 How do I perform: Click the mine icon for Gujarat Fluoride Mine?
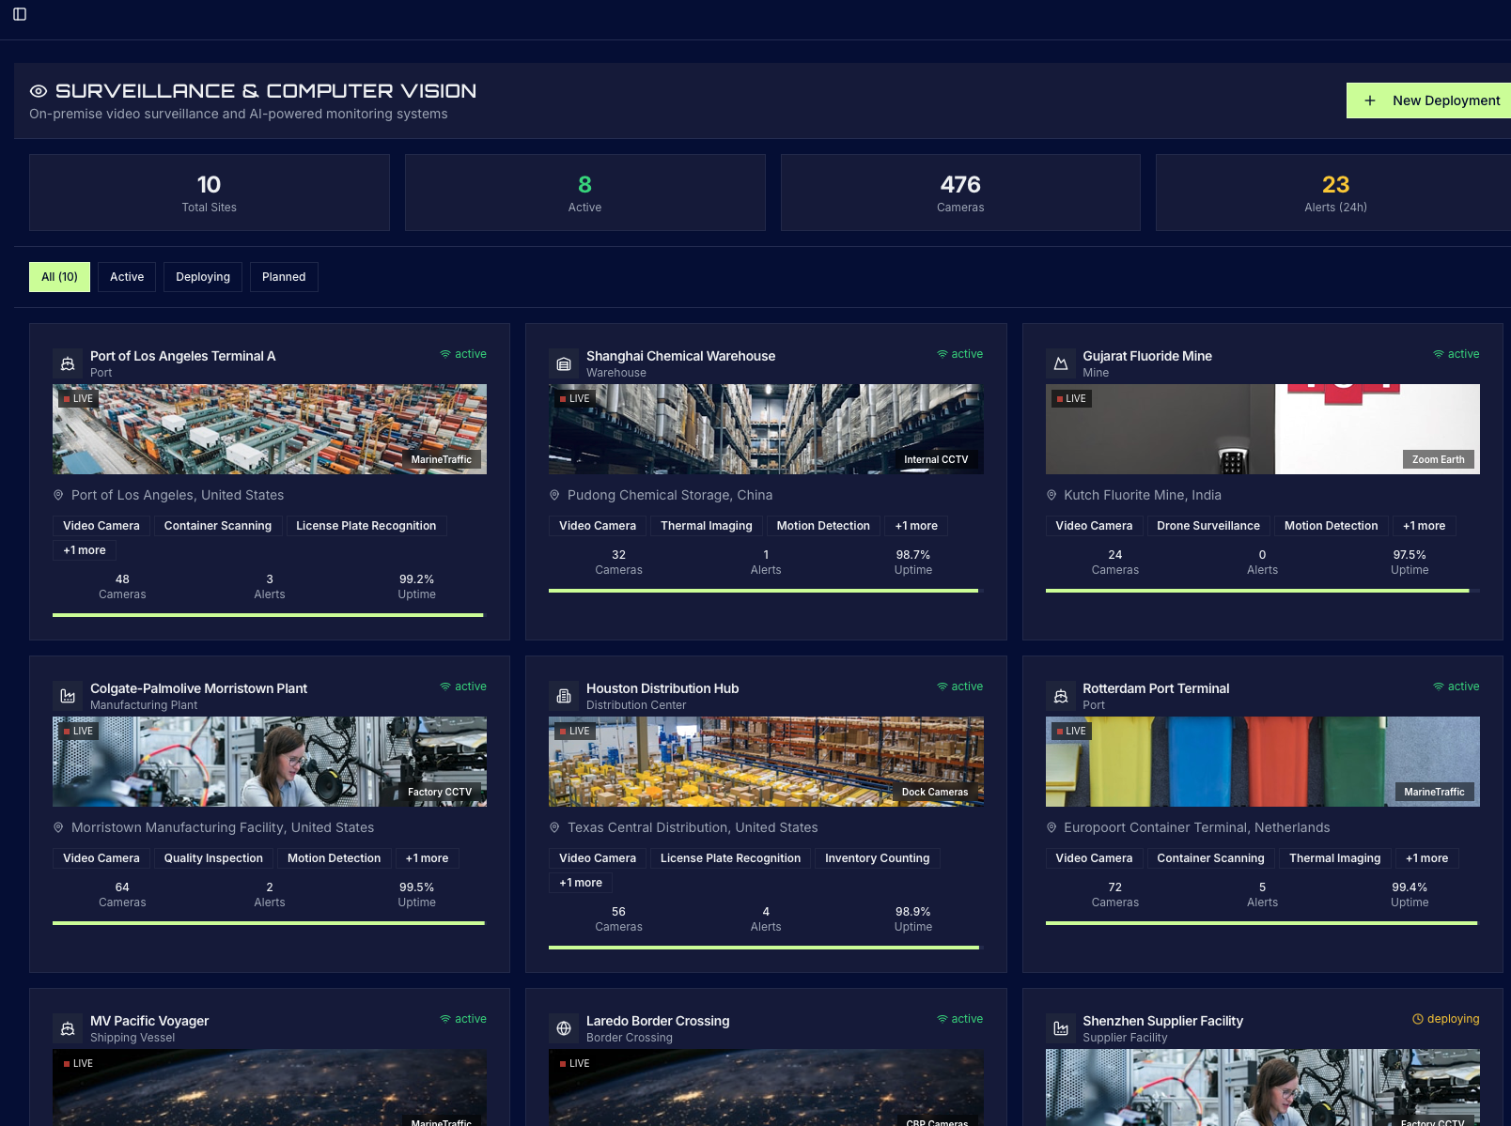tap(1061, 363)
